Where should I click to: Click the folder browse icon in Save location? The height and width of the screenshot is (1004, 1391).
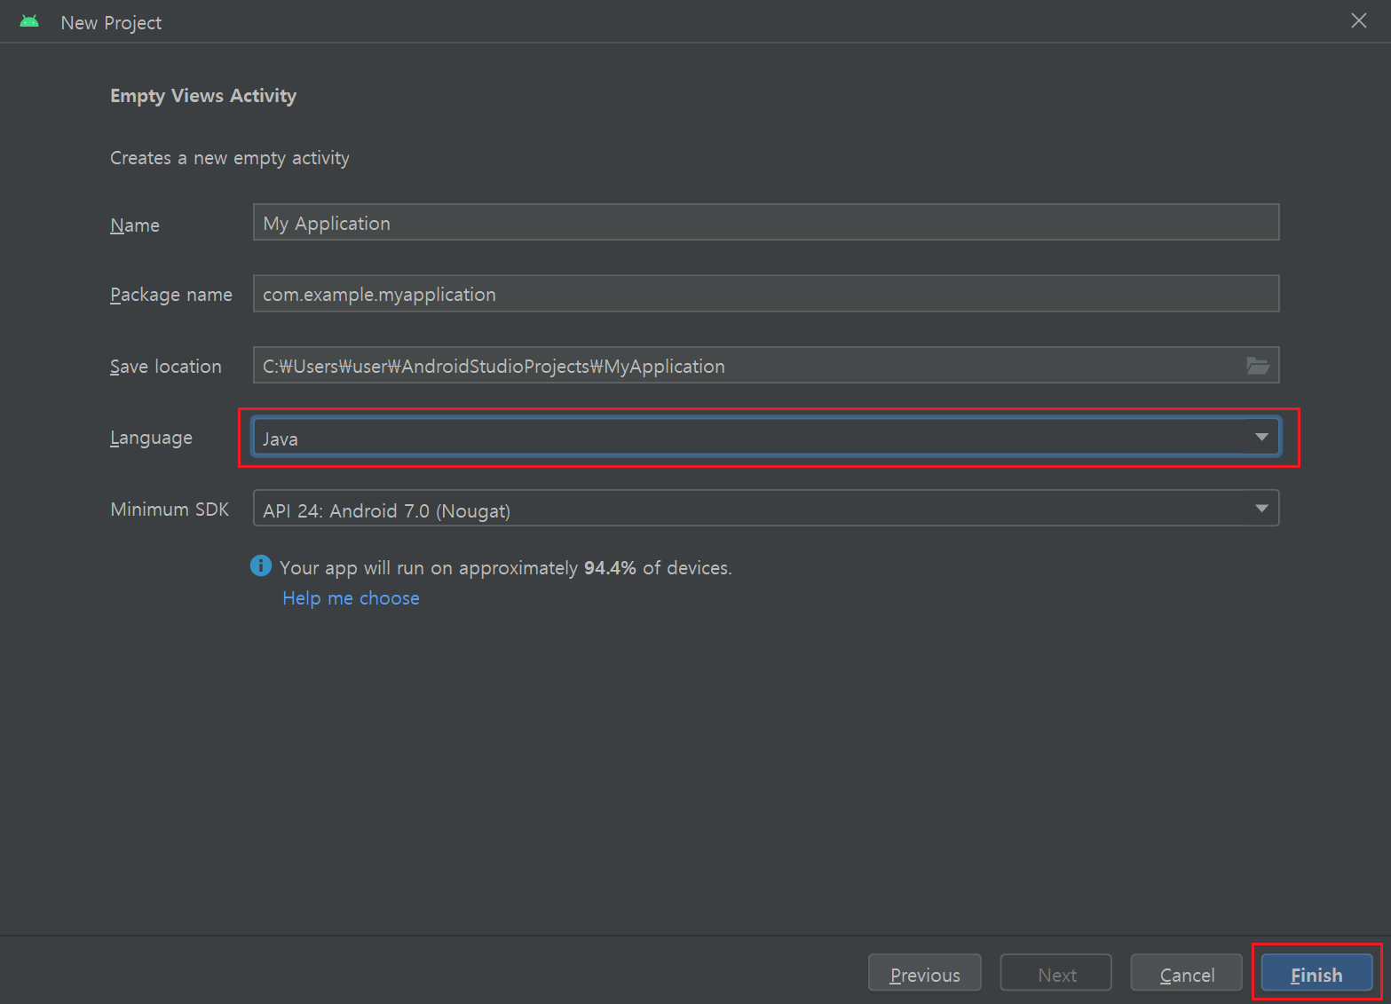tap(1258, 366)
